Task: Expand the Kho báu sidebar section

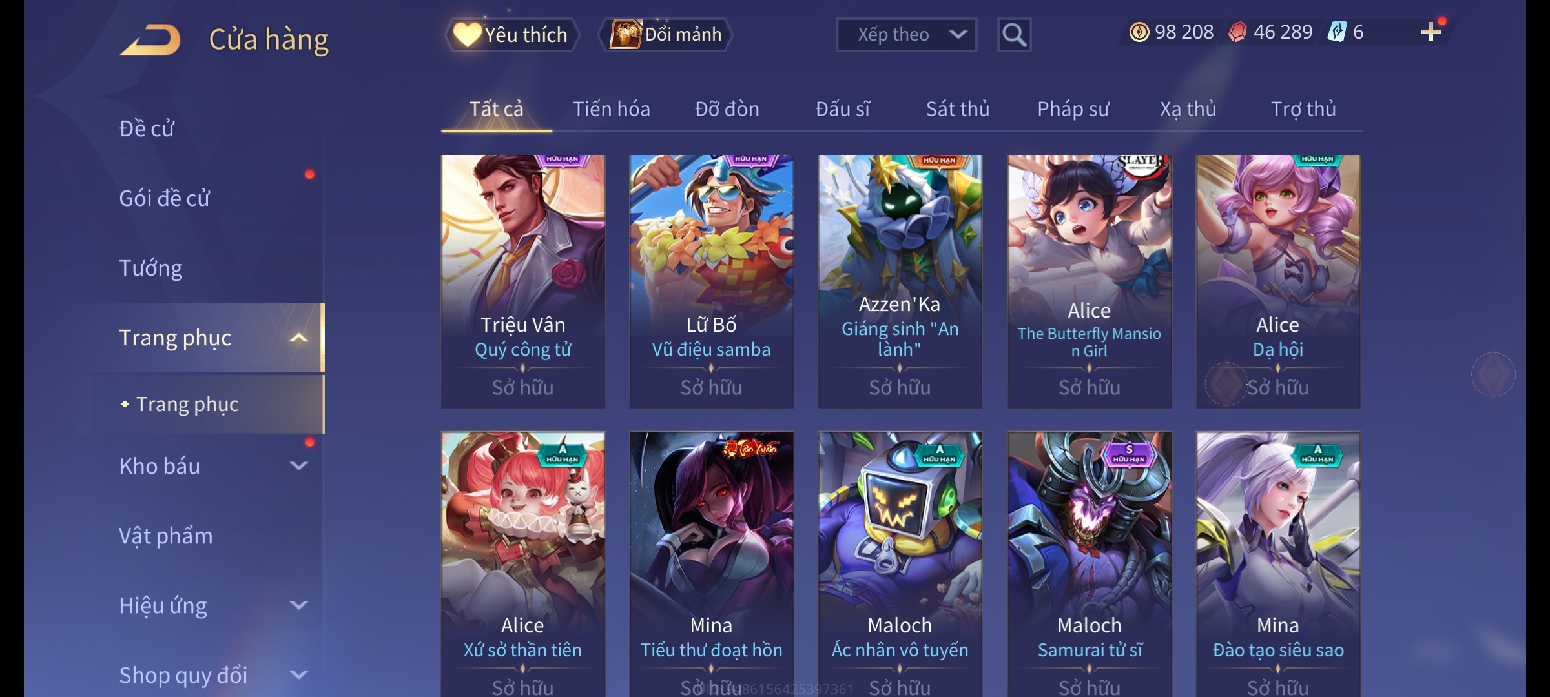Action: coord(298,465)
